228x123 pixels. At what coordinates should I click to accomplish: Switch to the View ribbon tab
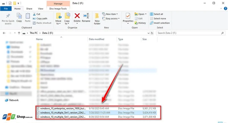(x=41, y=9)
